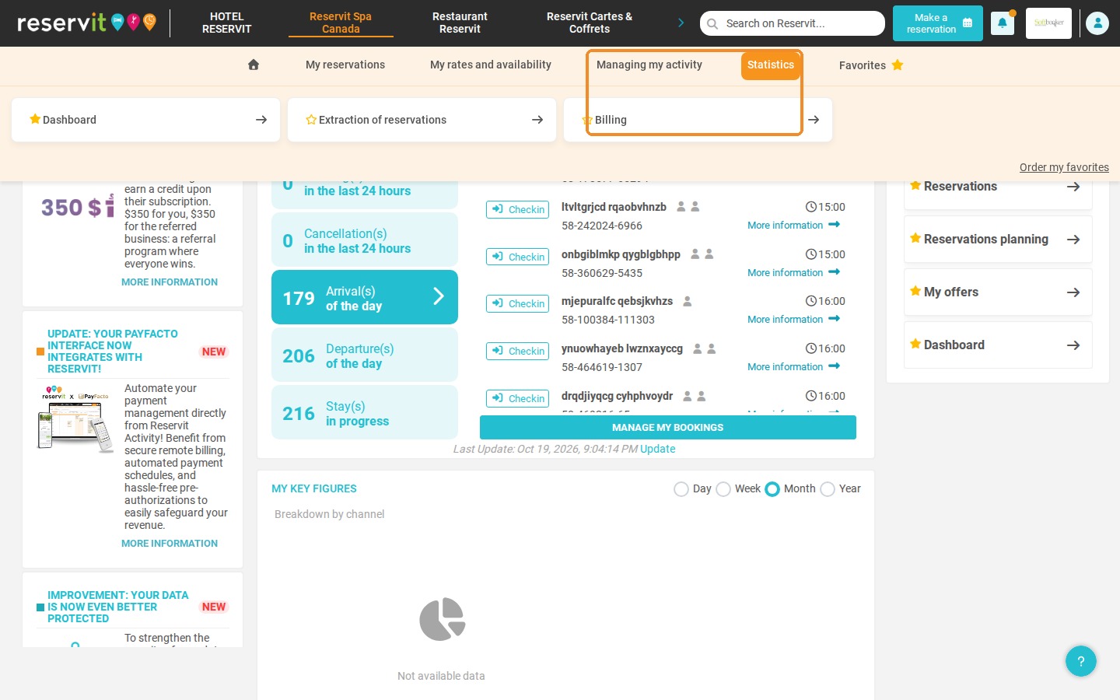Select the Month radio button
1120x700 pixels.
[x=772, y=489]
